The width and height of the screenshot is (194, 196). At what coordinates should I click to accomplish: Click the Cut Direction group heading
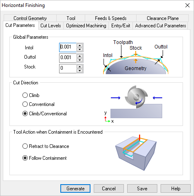point(26,83)
